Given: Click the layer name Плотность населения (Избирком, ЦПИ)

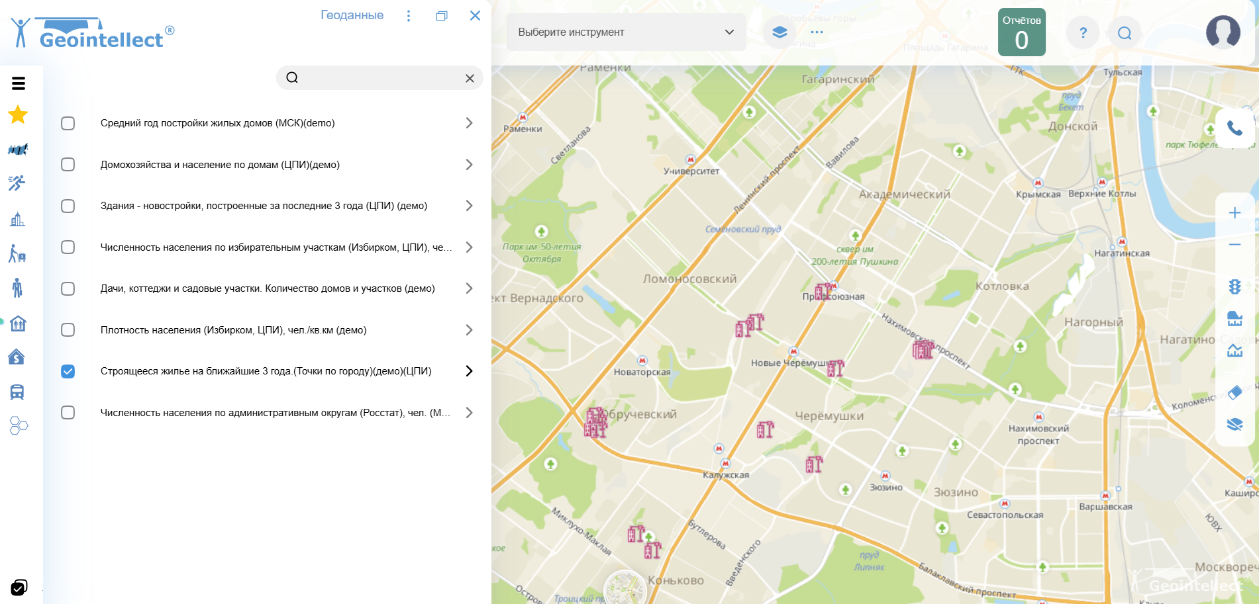Looking at the screenshot, I should click(234, 330).
